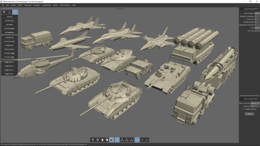The image size is (260, 146).
Task: Expand the Open Windows dropdown
Action: pos(257,13)
